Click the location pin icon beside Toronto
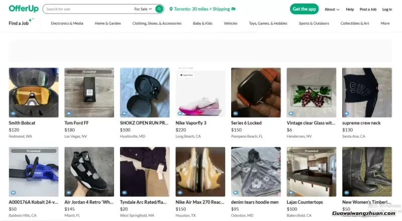Screen dimensions: 402x221 [171, 9]
